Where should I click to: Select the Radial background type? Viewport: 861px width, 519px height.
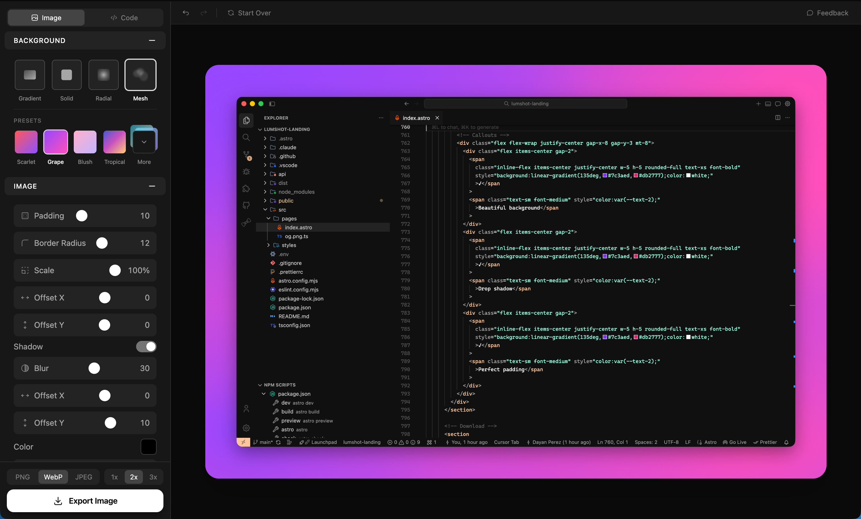(103, 75)
